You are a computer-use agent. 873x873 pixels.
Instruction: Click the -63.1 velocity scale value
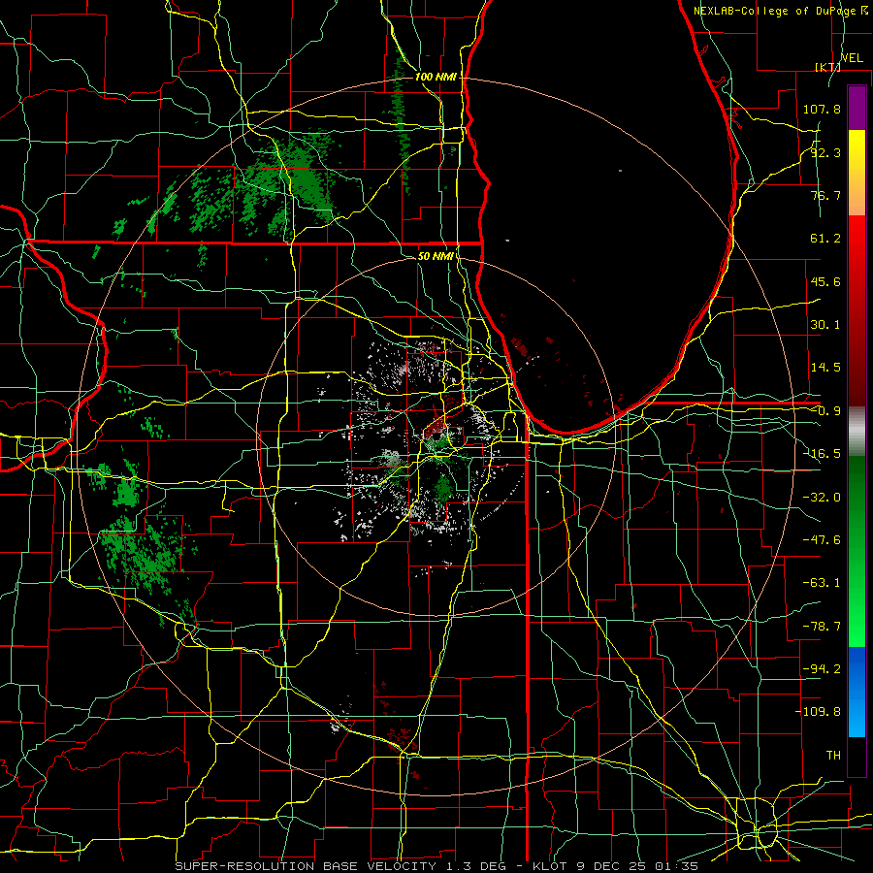click(x=822, y=583)
